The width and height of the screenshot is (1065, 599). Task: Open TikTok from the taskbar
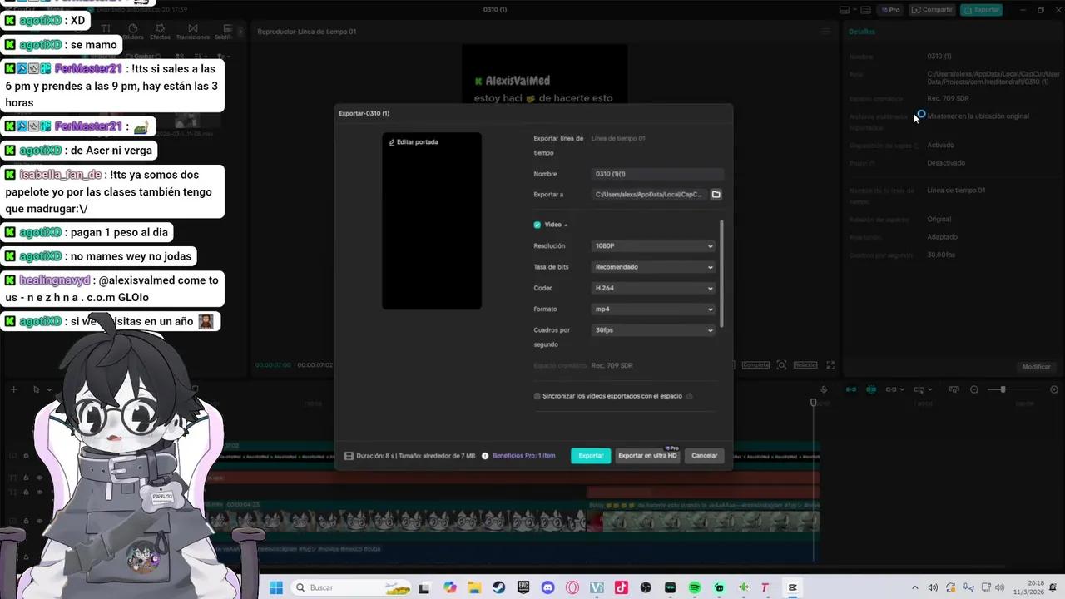pyautogui.click(x=622, y=587)
